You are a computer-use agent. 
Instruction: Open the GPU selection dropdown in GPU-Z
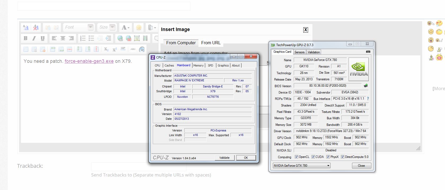301,166
